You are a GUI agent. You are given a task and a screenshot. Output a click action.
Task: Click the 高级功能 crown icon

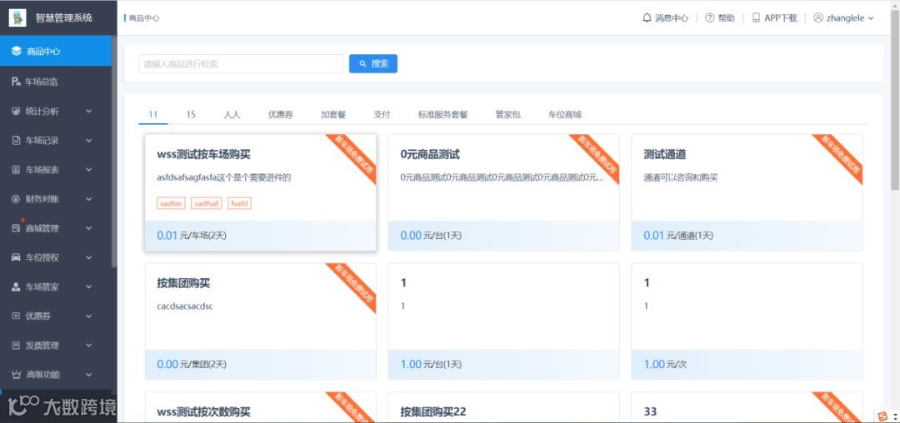click(x=16, y=374)
